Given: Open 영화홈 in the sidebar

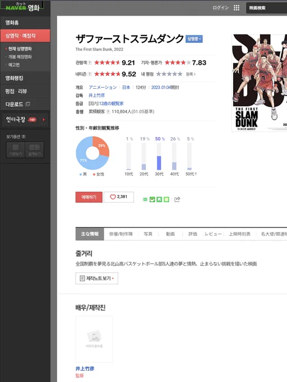Looking at the screenshot, I should tap(25, 22).
